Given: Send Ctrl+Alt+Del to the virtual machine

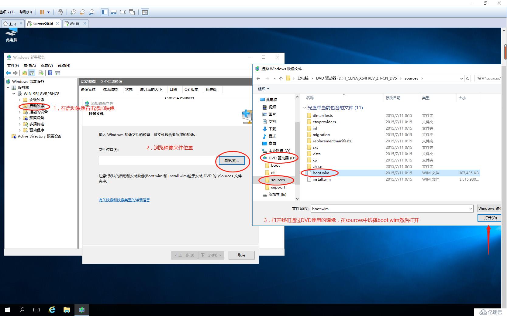Looking at the screenshot, I should pos(60,12).
